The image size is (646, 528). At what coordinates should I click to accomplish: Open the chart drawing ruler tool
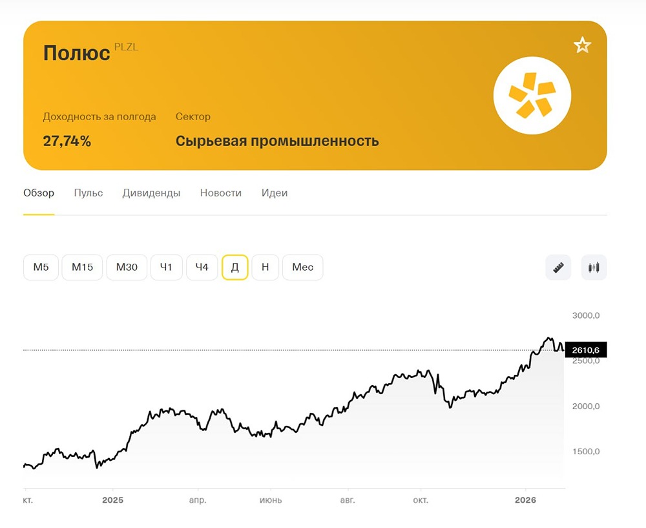[x=557, y=267]
